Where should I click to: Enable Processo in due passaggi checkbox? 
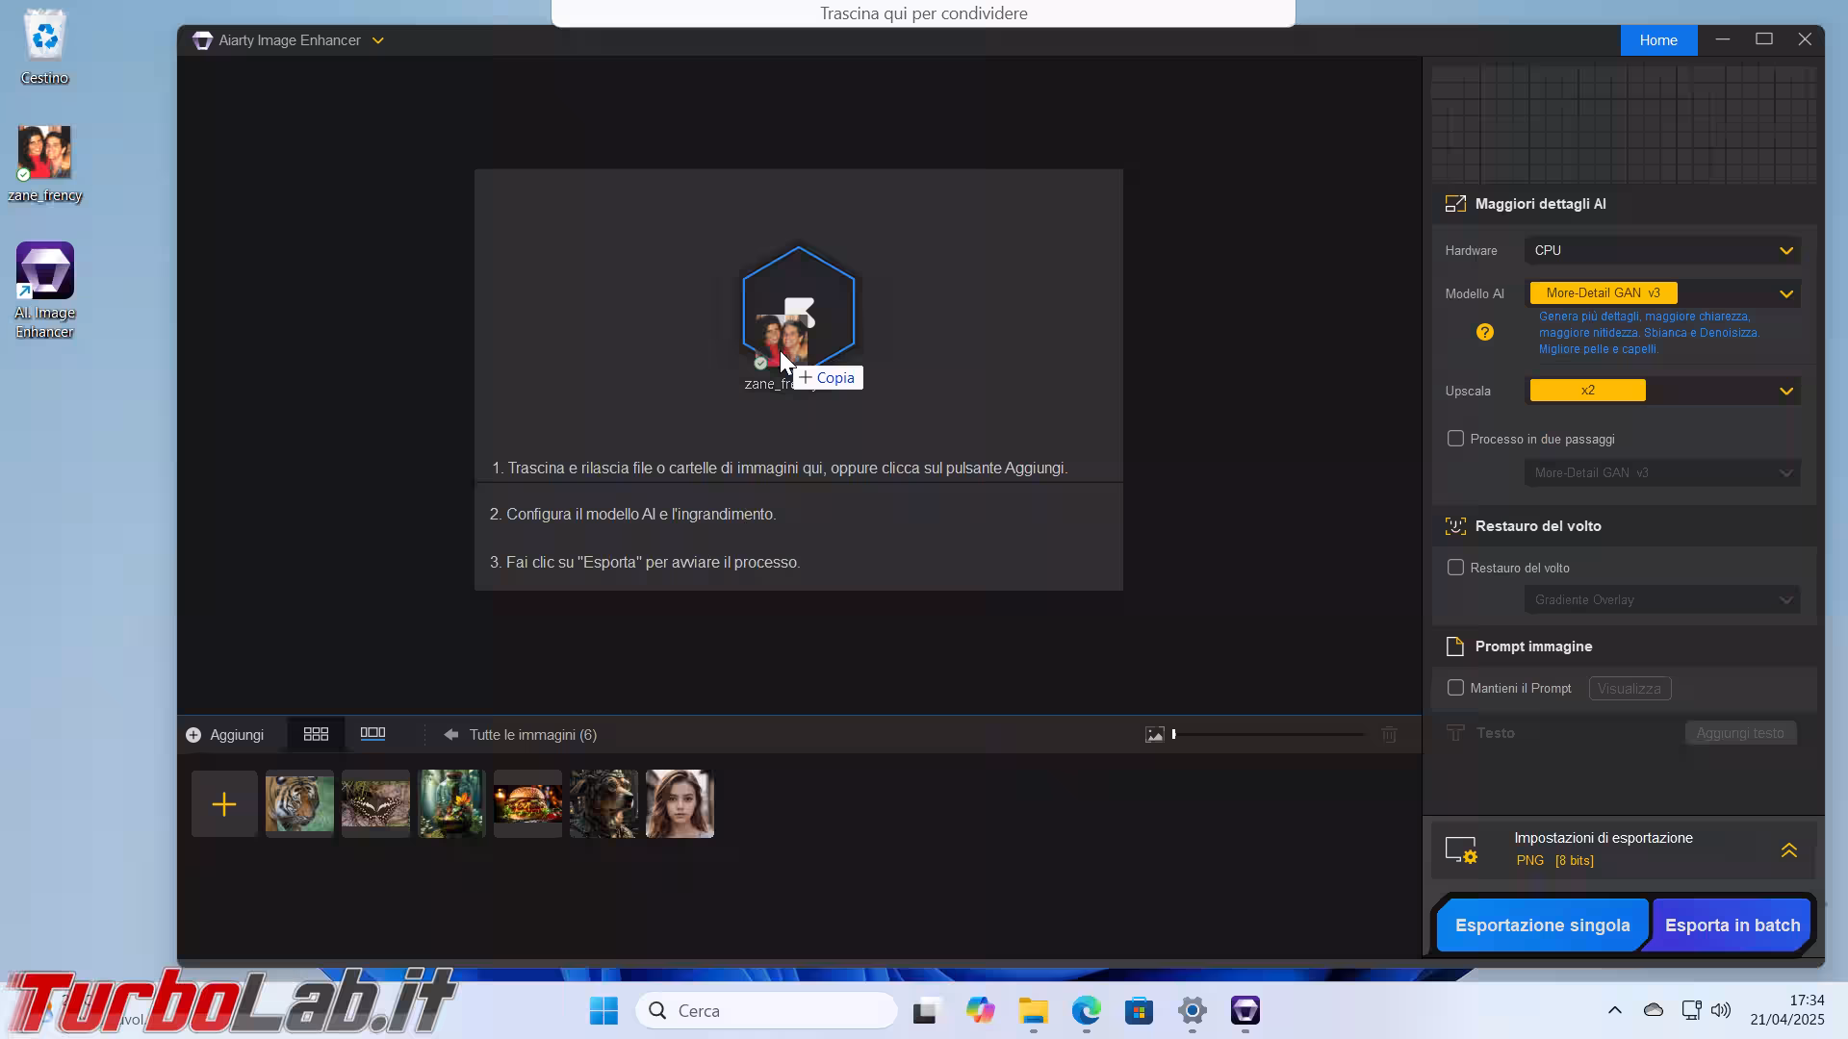[x=1455, y=439]
